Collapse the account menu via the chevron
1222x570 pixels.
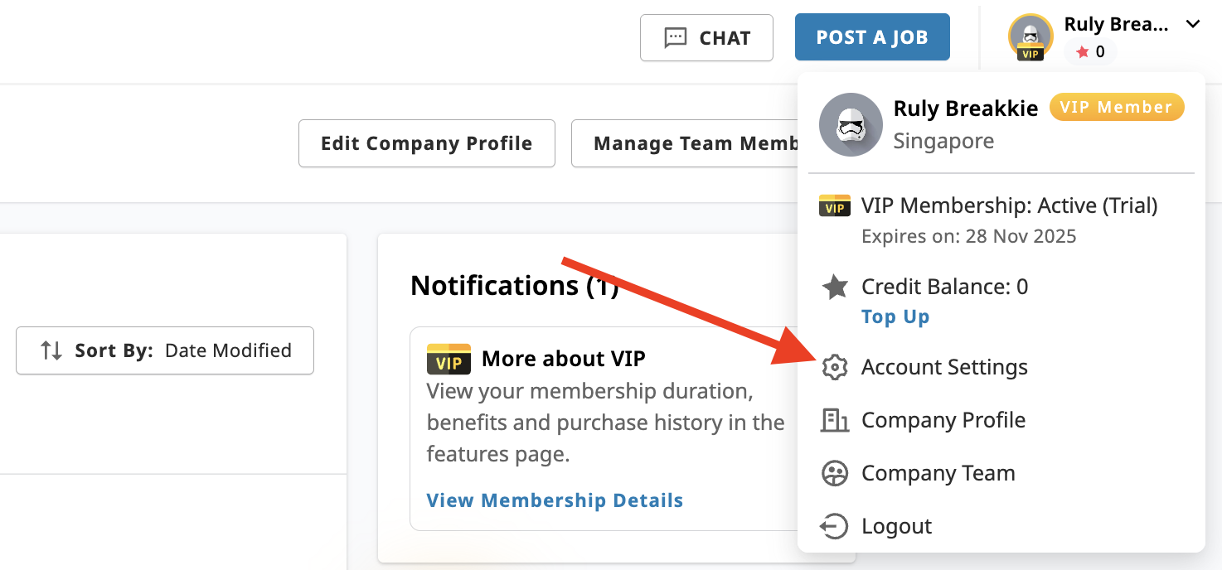(x=1192, y=24)
